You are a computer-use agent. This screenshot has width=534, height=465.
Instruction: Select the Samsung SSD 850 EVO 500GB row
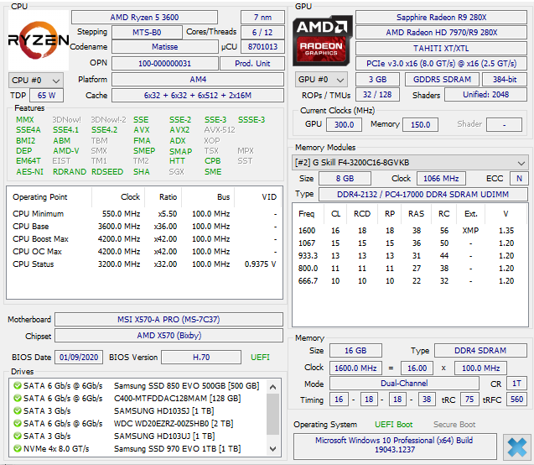(x=137, y=385)
